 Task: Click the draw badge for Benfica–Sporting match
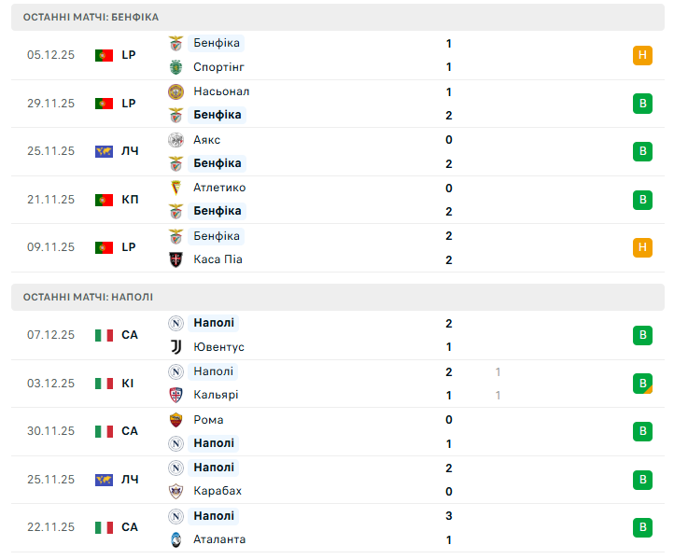[642, 55]
